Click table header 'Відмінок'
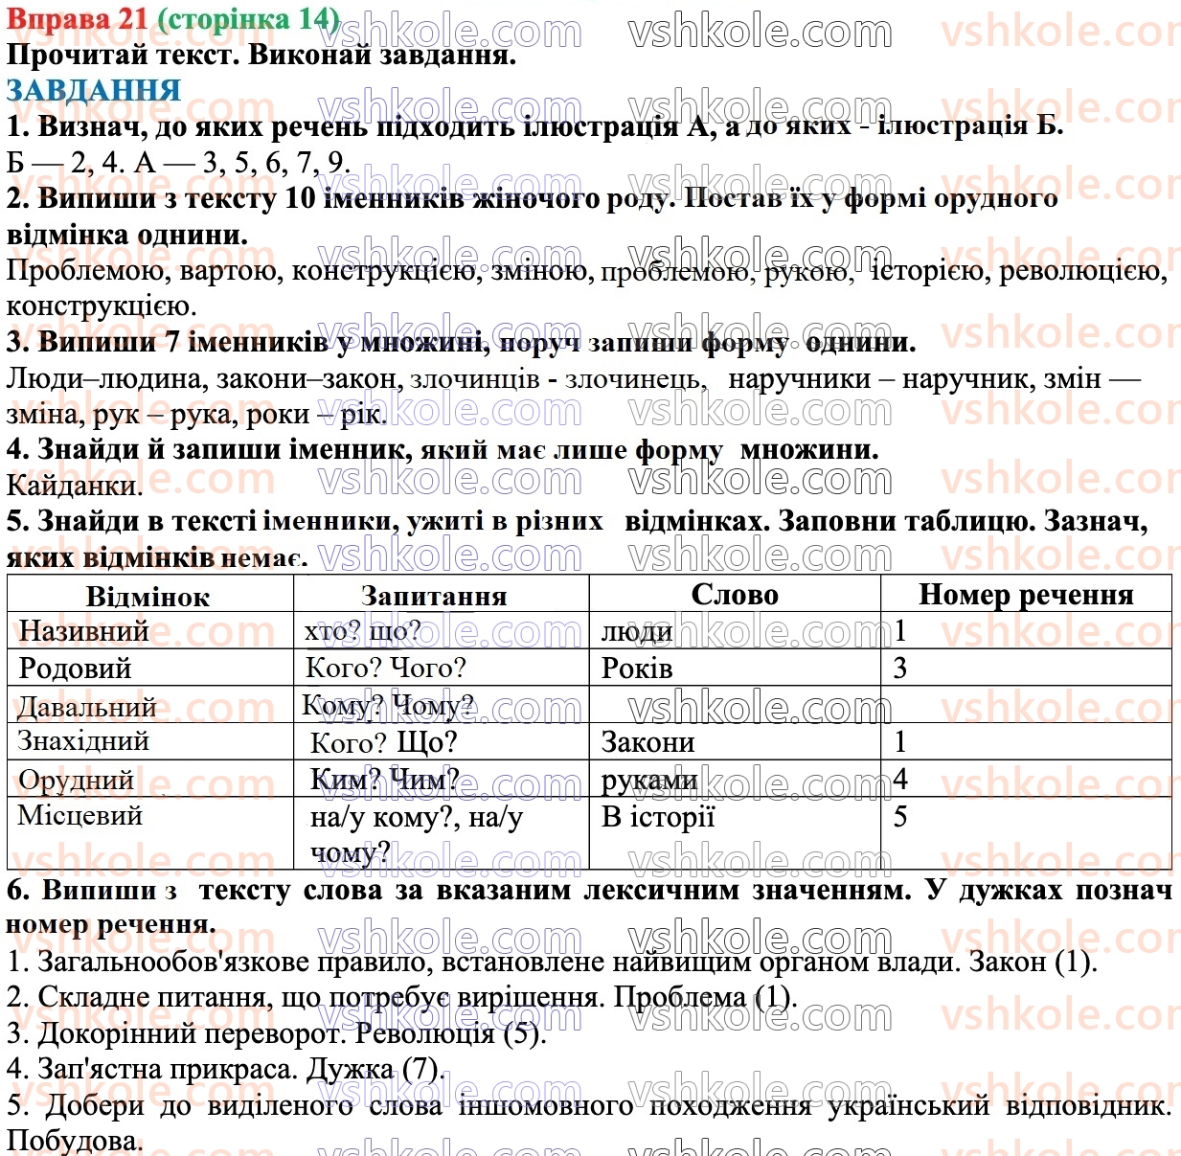The image size is (1181, 1156). point(148,596)
